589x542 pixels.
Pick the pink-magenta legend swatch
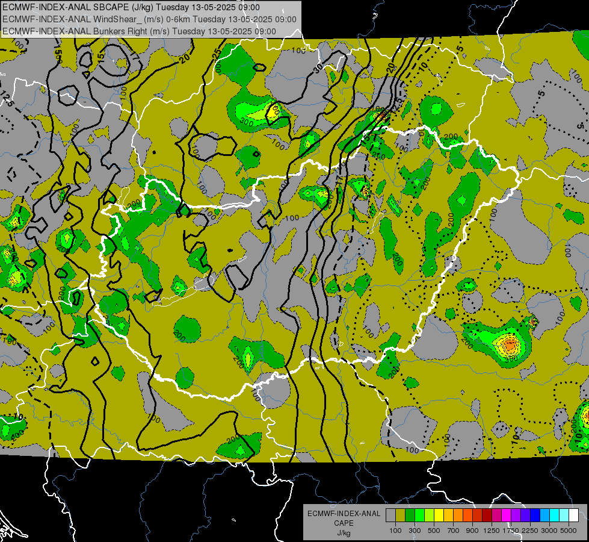click(496, 516)
